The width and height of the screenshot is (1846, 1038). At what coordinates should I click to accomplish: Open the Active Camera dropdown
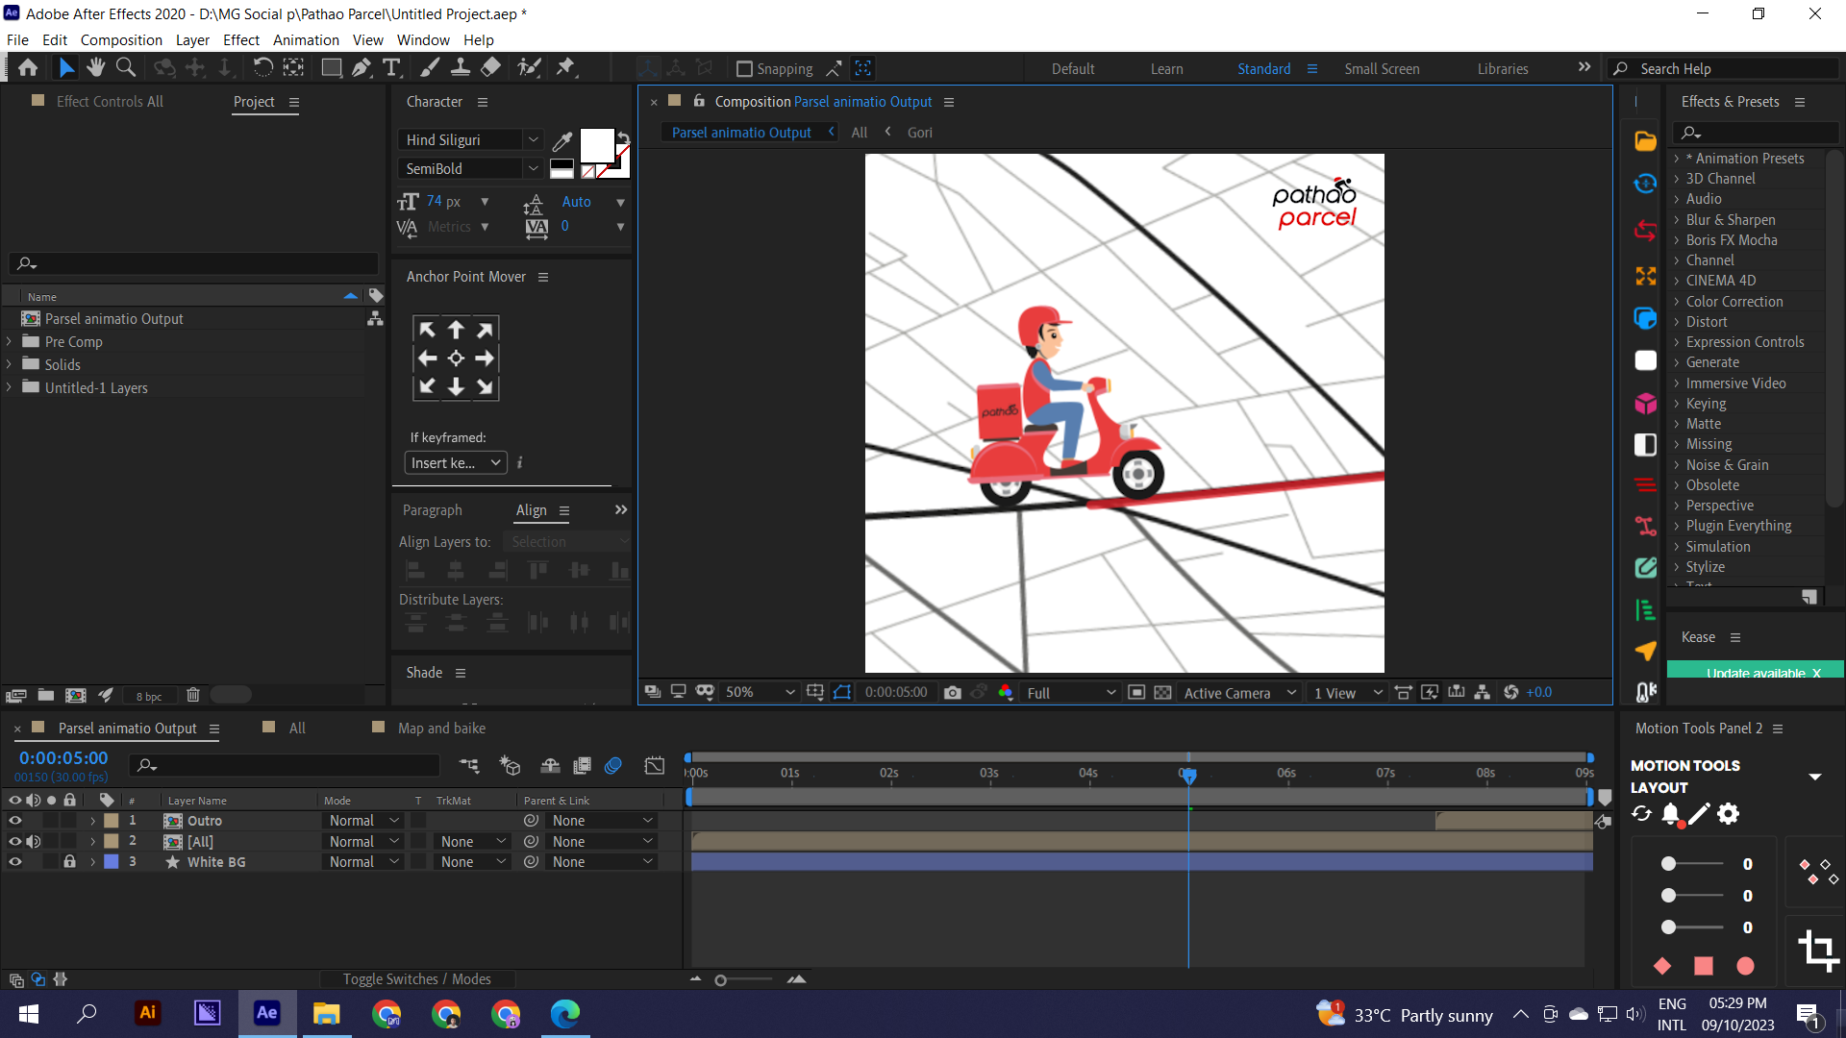[1237, 692]
